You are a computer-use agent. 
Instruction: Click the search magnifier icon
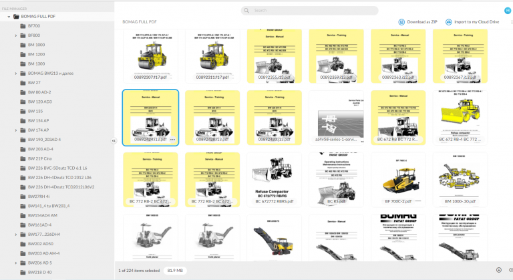tap(246, 11)
